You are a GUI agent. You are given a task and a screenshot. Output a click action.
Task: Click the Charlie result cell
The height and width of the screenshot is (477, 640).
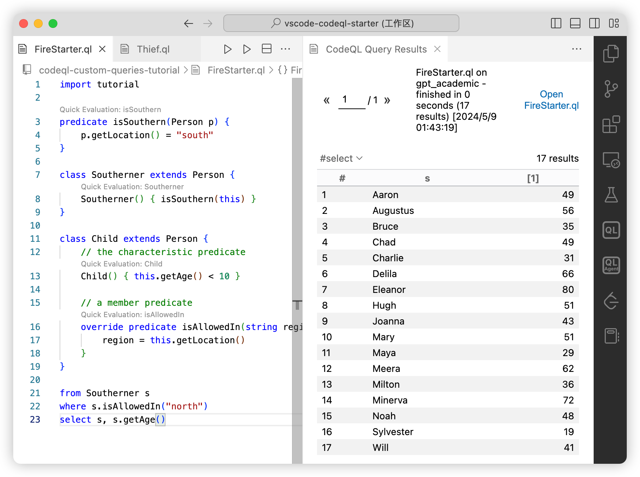coord(388,258)
